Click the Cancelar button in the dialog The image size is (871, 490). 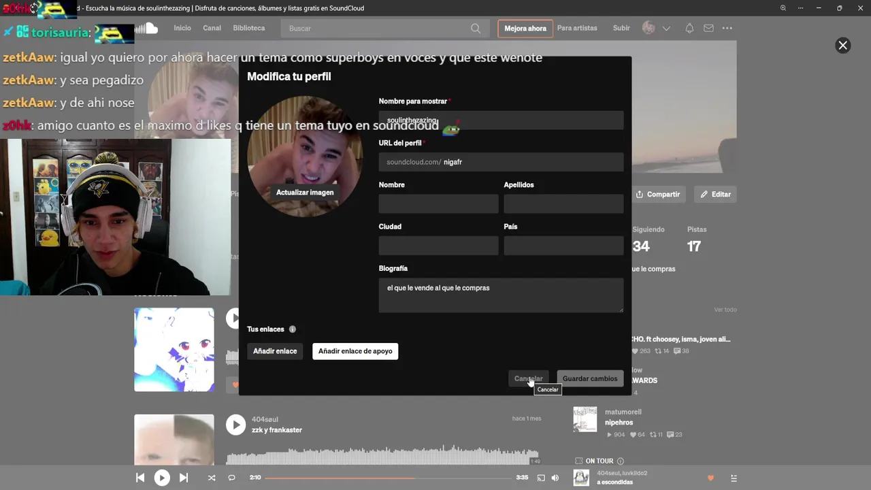click(x=529, y=379)
